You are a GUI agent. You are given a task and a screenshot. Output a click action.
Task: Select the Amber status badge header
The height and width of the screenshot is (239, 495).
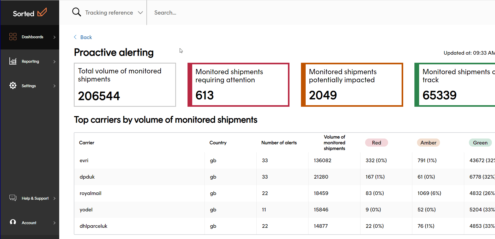(x=428, y=143)
